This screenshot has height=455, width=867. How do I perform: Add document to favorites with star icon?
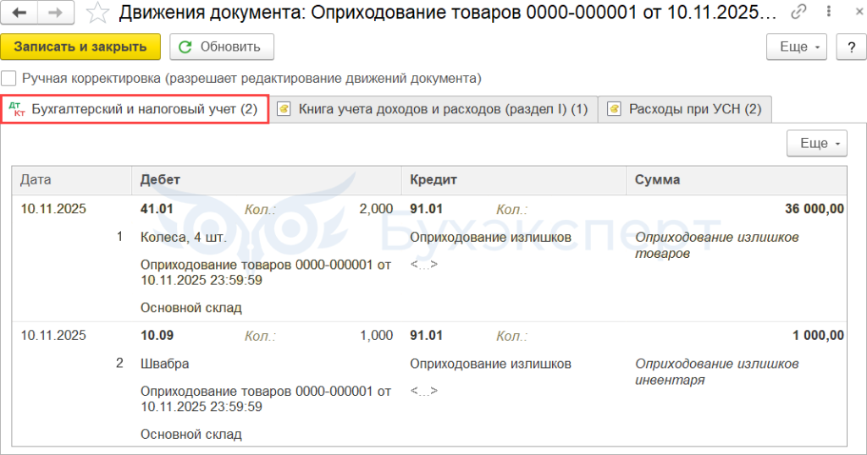98,13
